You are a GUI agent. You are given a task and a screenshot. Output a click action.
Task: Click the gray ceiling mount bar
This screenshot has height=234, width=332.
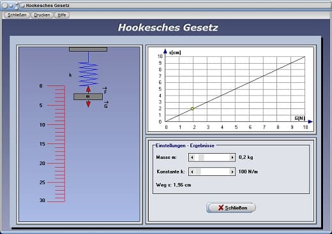(88, 49)
